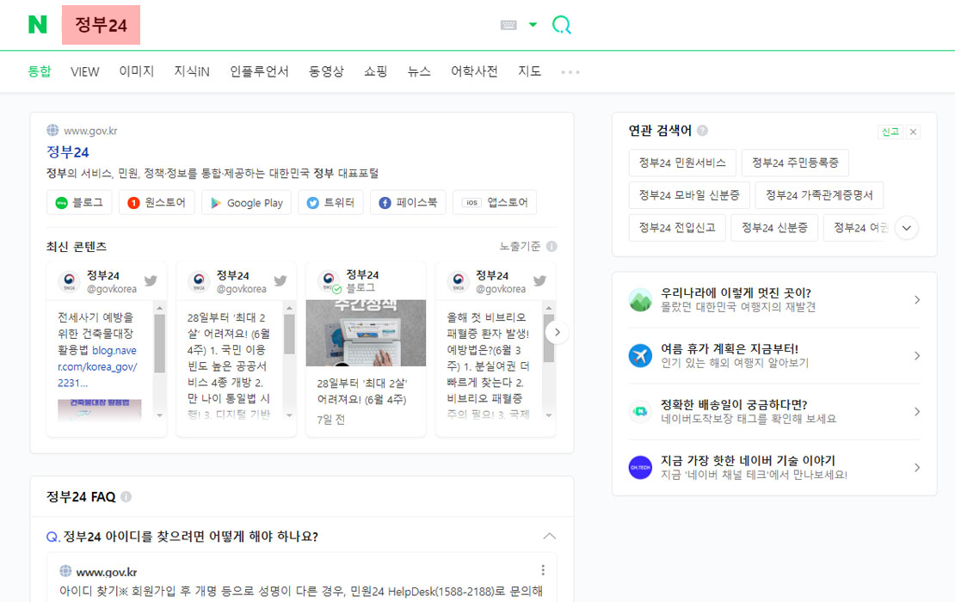Go to the 지식iN tab
955x602 pixels.
tap(192, 72)
